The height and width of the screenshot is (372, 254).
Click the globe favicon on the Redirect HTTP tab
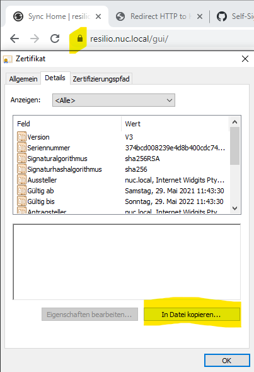tap(120, 16)
